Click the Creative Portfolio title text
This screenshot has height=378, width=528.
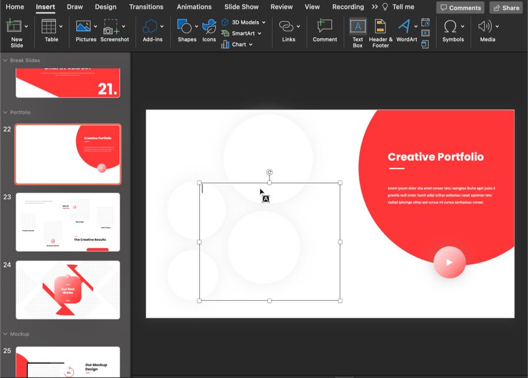[435, 157]
